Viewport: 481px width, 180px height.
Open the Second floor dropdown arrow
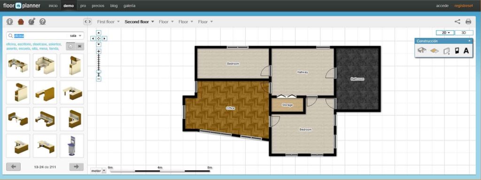(153, 22)
